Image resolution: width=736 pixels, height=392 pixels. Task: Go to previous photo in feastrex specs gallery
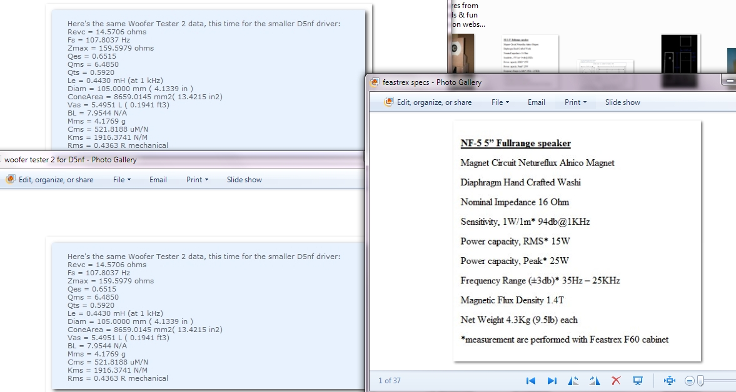click(531, 381)
